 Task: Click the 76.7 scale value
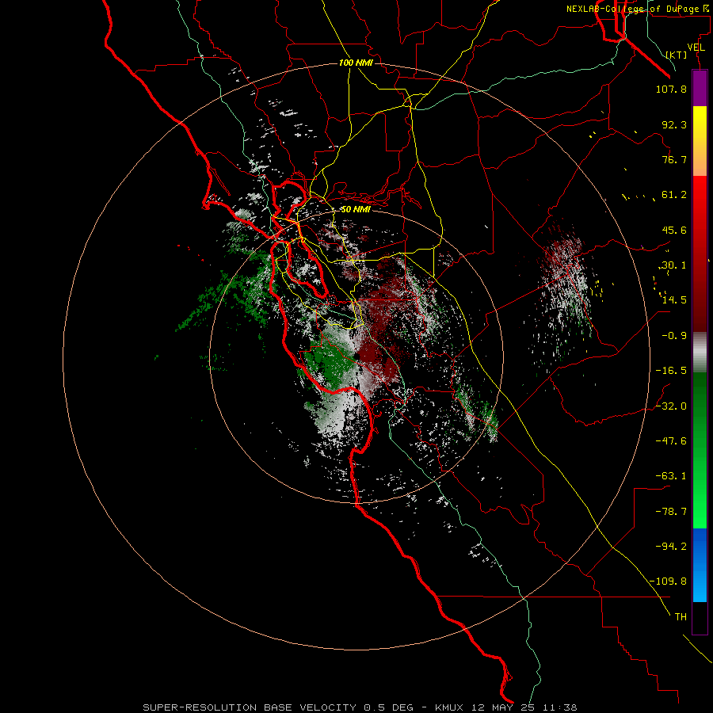674,159
